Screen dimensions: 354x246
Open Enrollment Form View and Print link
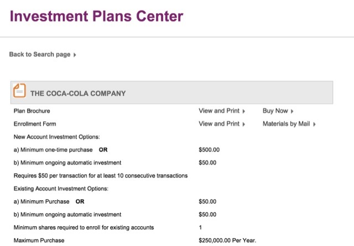pyautogui.click(x=219, y=124)
